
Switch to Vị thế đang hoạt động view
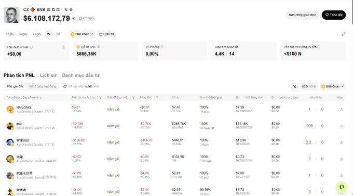pyautogui.click(x=43, y=86)
